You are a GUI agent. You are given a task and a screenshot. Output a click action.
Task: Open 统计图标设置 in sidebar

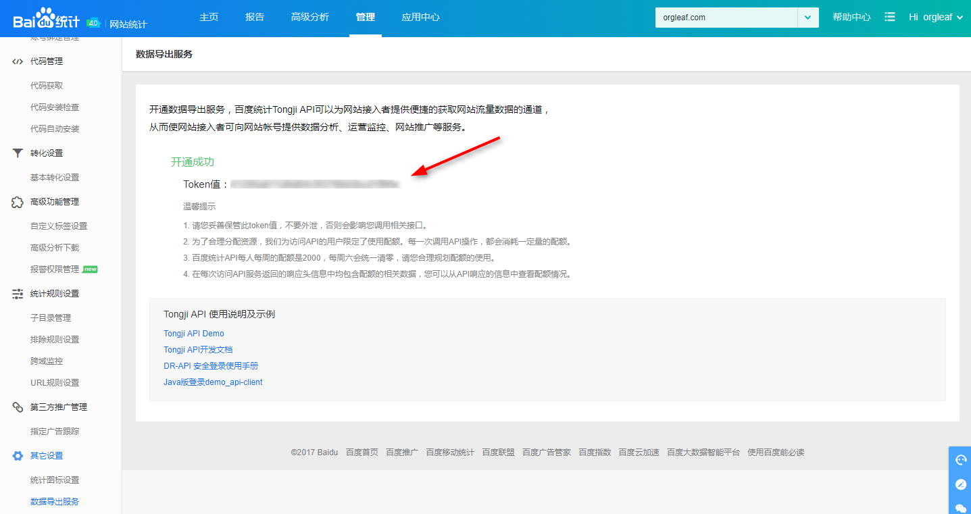click(55, 480)
